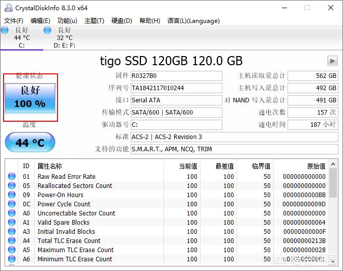Image resolution: width=343 pixels, height=271 pixels.
Task: Click status orb for D: E: F: drive
Action: coord(47,31)
